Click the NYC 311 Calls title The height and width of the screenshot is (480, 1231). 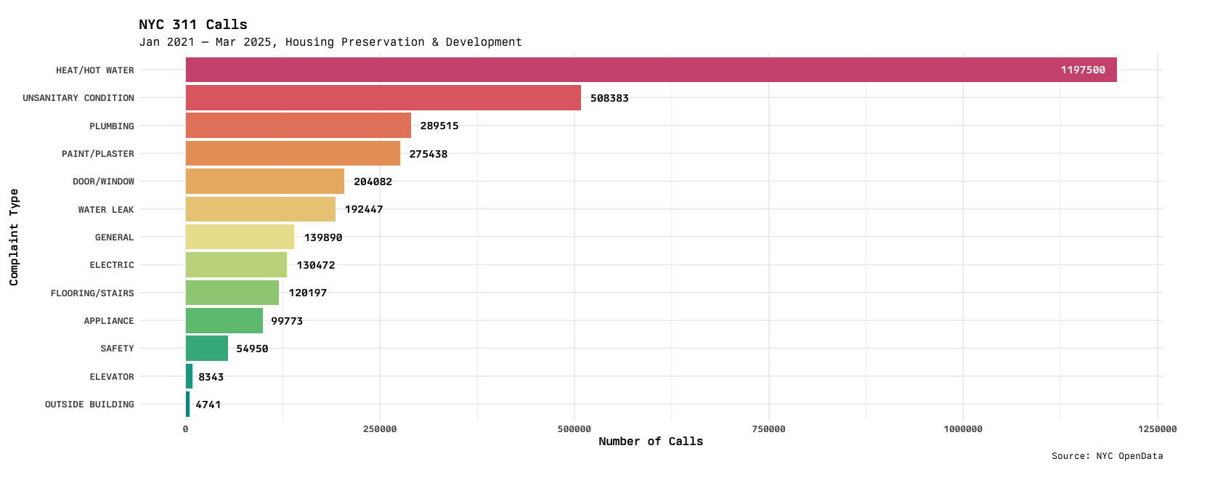click(x=193, y=25)
